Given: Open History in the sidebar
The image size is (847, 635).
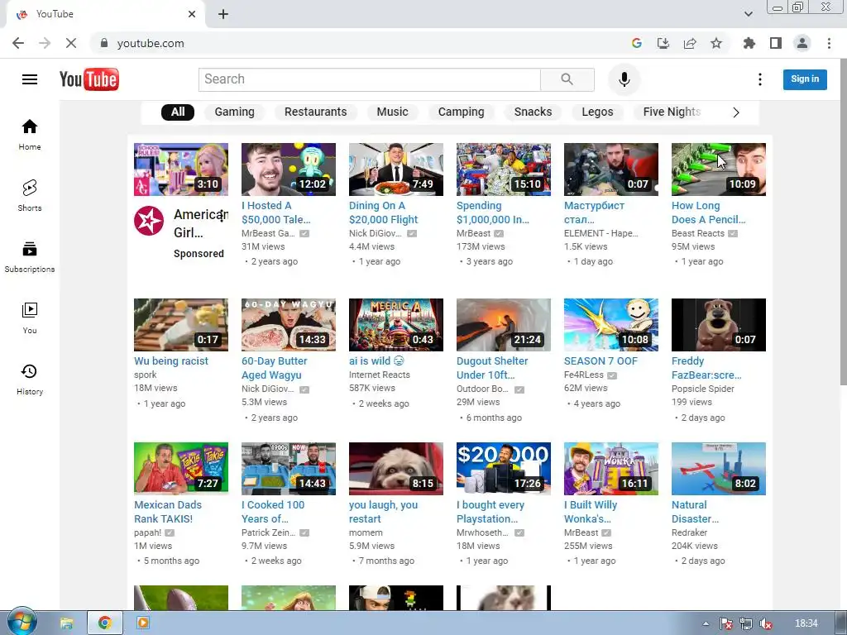Looking at the screenshot, I should [x=30, y=380].
